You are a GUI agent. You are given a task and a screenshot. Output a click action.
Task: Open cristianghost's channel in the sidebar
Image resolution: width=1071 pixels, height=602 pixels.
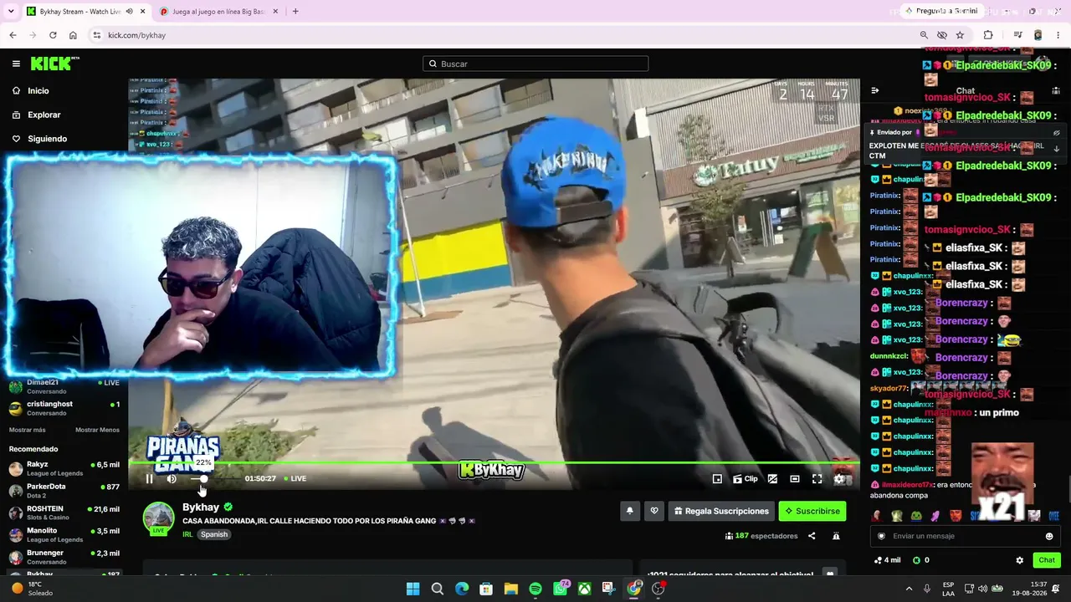click(x=64, y=408)
